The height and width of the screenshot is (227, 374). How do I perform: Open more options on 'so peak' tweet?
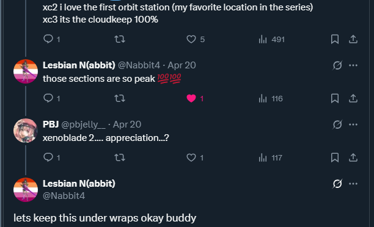click(353, 65)
